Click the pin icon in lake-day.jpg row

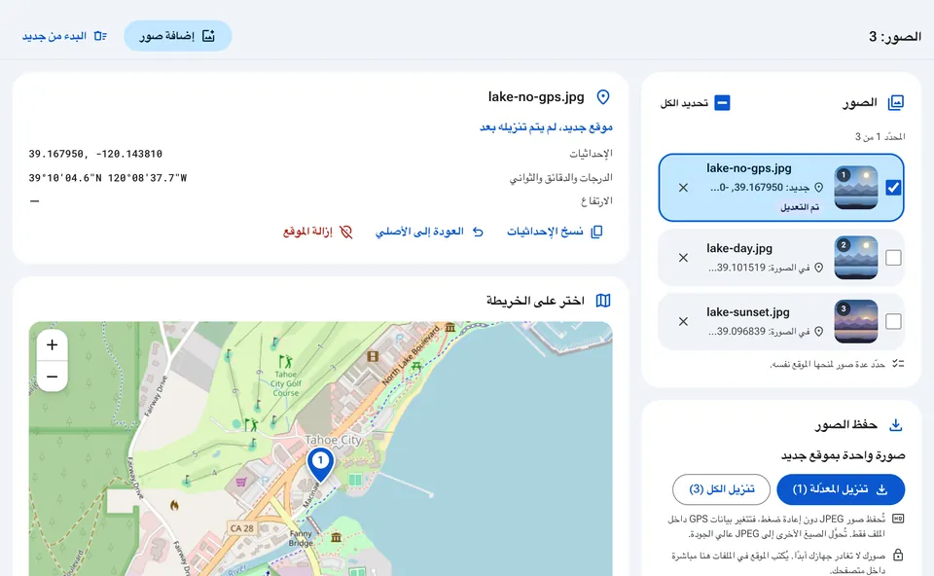[x=819, y=268]
